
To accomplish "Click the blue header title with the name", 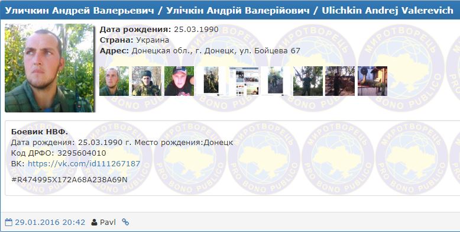I will pos(229,11).
